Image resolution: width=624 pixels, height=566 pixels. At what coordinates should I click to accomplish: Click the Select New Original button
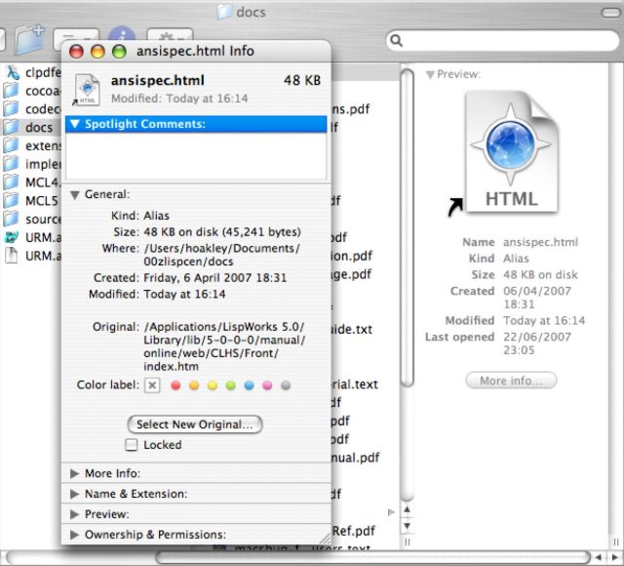click(195, 424)
